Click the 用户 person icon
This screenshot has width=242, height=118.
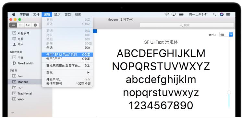coord(14,45)
